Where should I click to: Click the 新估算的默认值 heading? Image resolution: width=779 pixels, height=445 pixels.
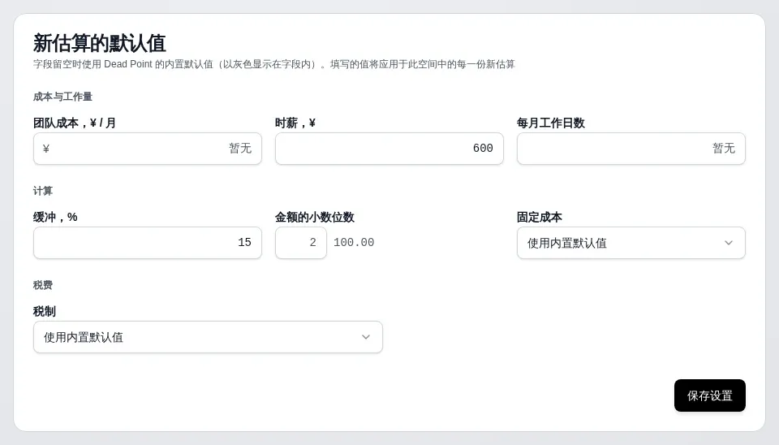(99, 43)
